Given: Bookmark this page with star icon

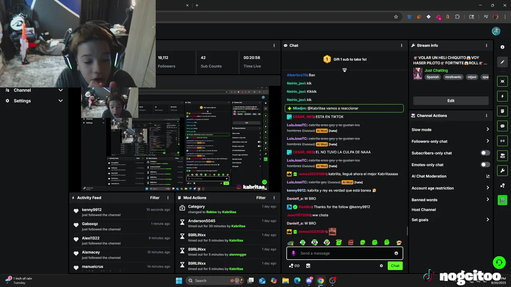Looking at the screenshot, I should click(x=396, y=17).
